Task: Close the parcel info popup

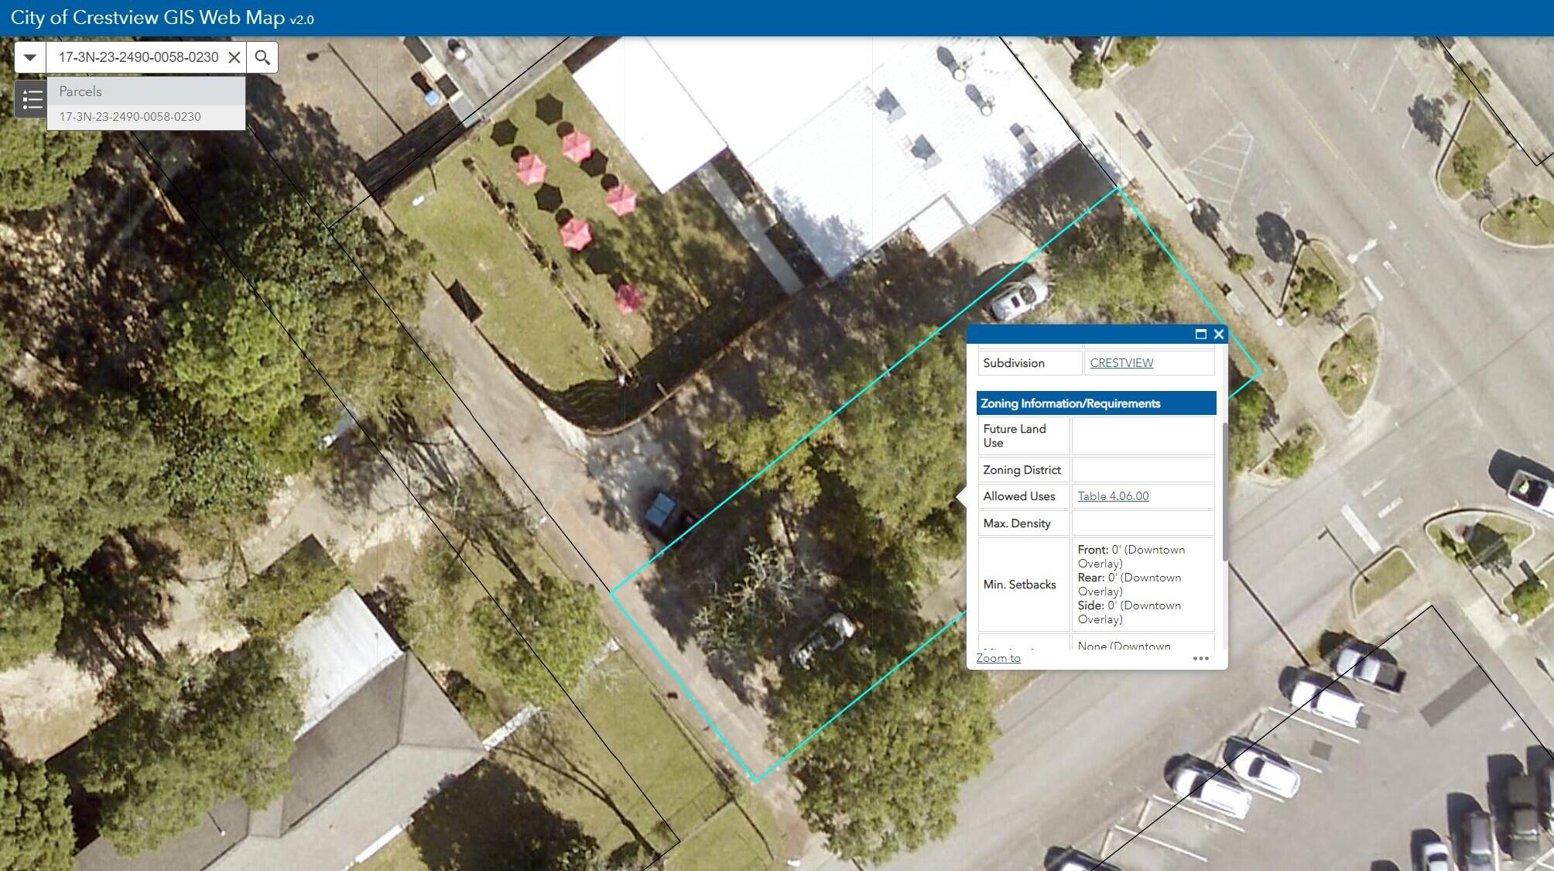Action: tap(1219, 334)
